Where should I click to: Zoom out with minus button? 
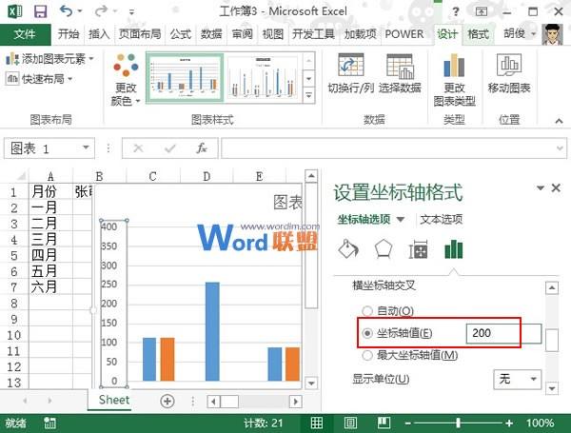(408, 423)
